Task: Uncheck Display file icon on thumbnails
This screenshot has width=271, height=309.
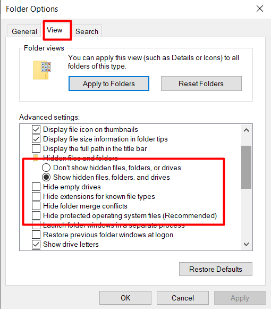Action: 36,129
